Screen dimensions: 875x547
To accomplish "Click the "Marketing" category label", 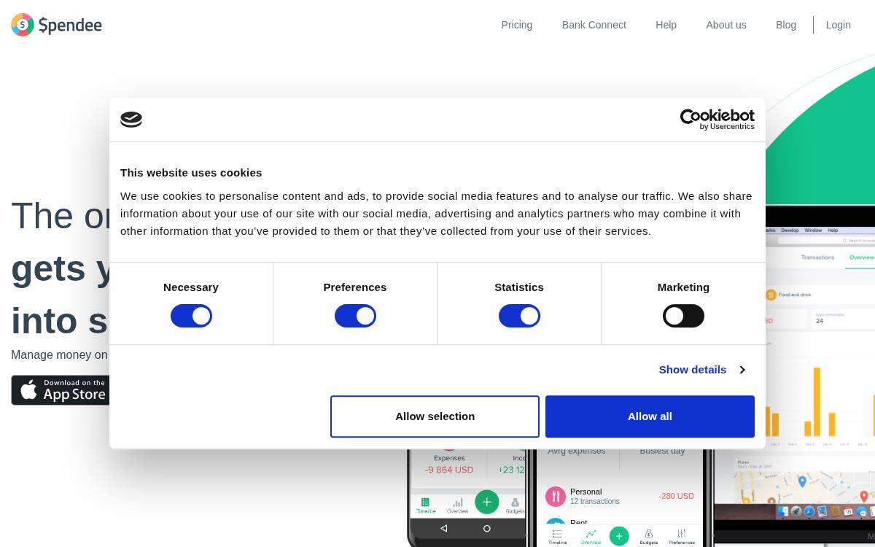I will point(683,287).
